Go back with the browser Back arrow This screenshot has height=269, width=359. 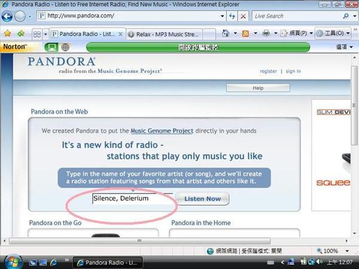7,16
